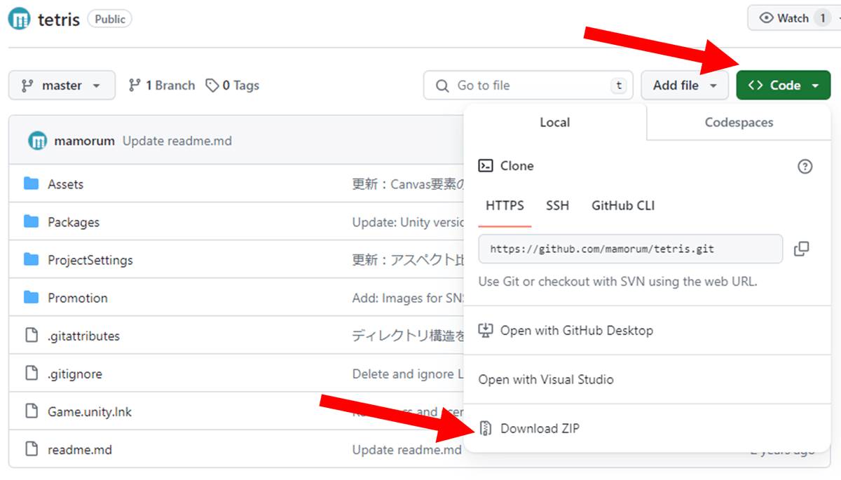Open the mamorum author link

[x=84, y=141]
